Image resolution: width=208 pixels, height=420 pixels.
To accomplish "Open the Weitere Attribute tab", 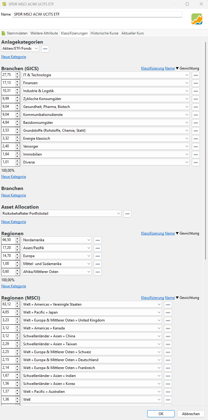I will point(44,33).
